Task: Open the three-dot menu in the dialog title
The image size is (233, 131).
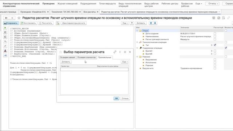Action: 120,52
